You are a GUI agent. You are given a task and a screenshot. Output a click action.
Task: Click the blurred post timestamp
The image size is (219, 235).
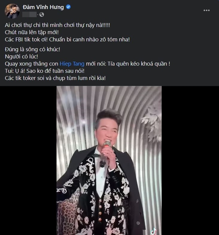[30, 14]
